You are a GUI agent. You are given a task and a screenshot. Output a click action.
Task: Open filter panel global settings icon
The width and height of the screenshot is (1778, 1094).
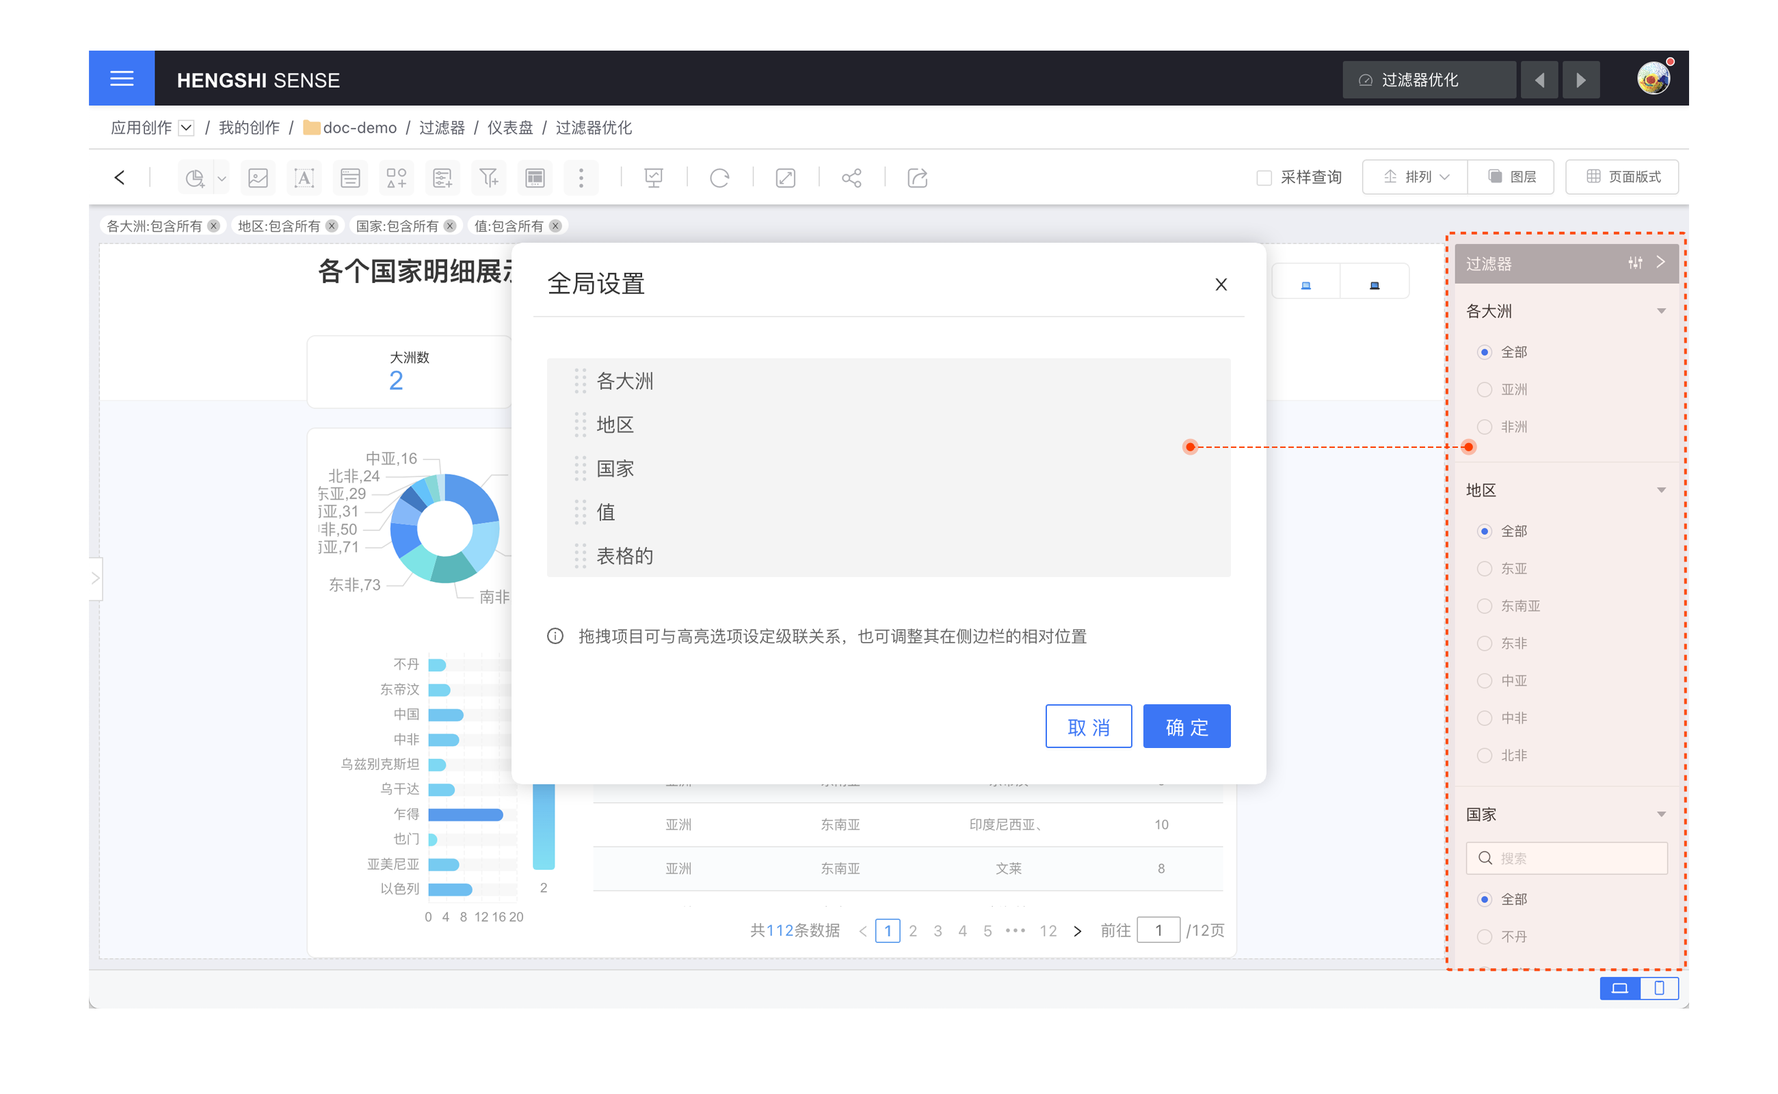(1636, 263)
